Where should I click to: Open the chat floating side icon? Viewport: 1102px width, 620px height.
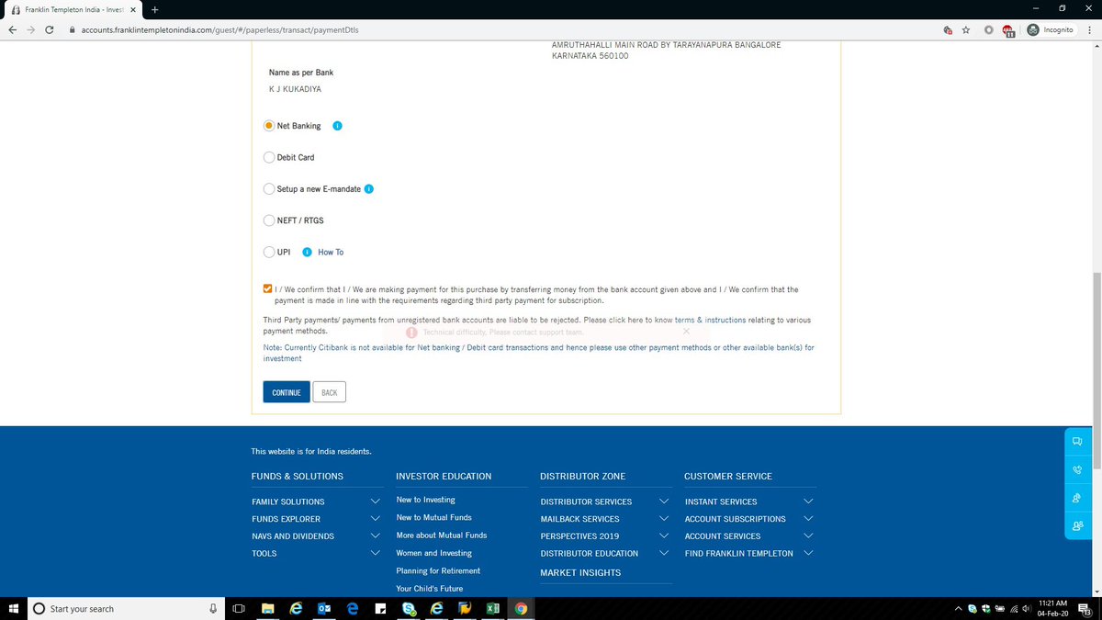coord(1077,441)
